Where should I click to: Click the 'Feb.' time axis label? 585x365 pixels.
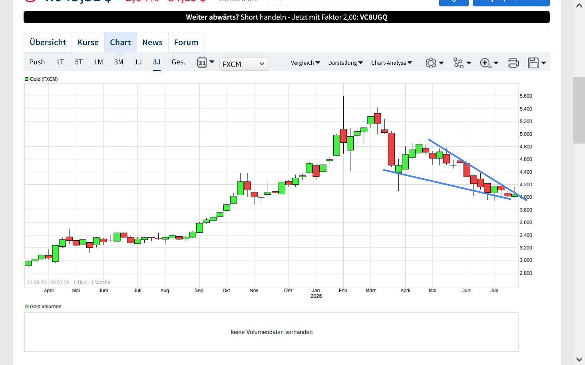[343, 291]
